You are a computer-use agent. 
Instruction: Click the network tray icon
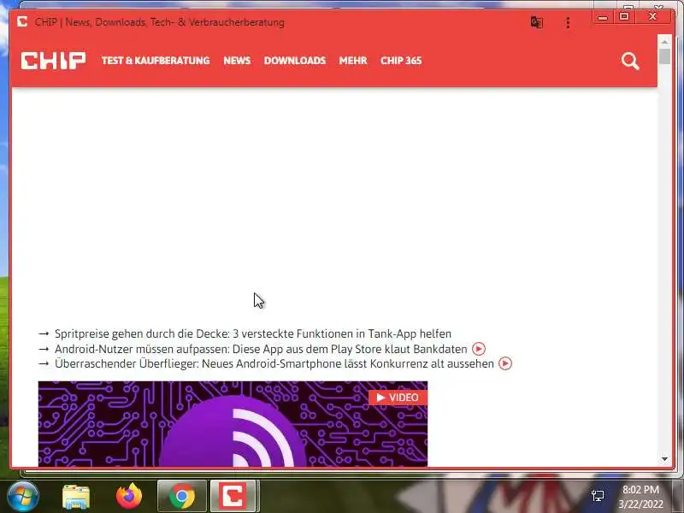pos(598,496)
